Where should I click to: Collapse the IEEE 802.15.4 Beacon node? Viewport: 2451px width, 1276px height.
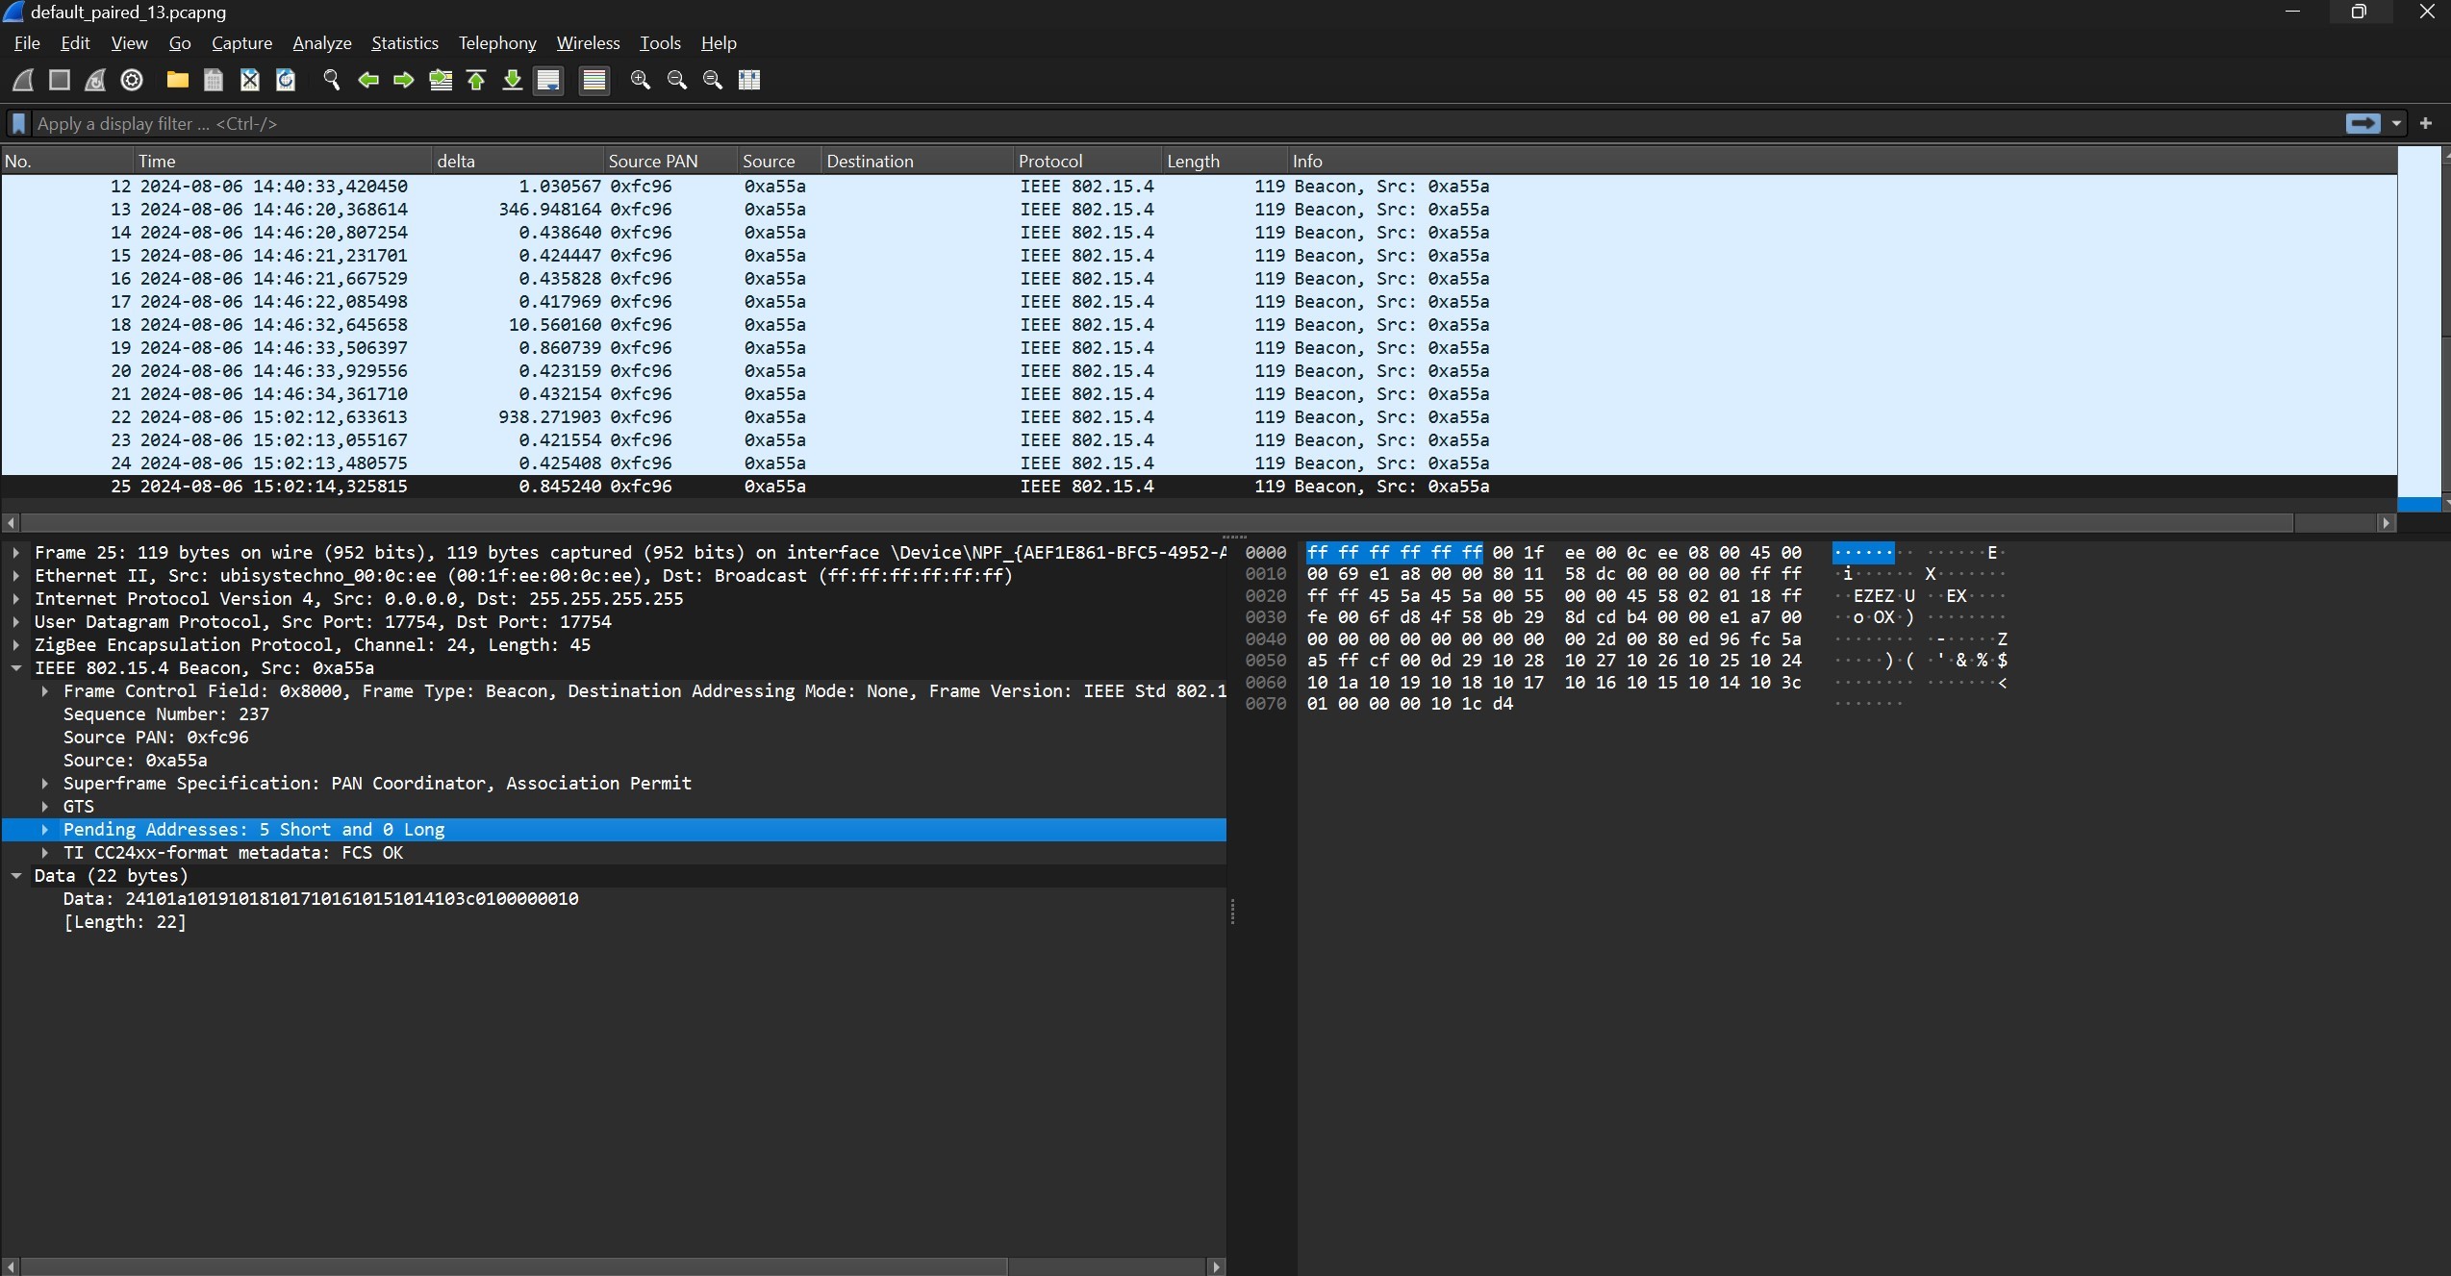coord(16,668)
